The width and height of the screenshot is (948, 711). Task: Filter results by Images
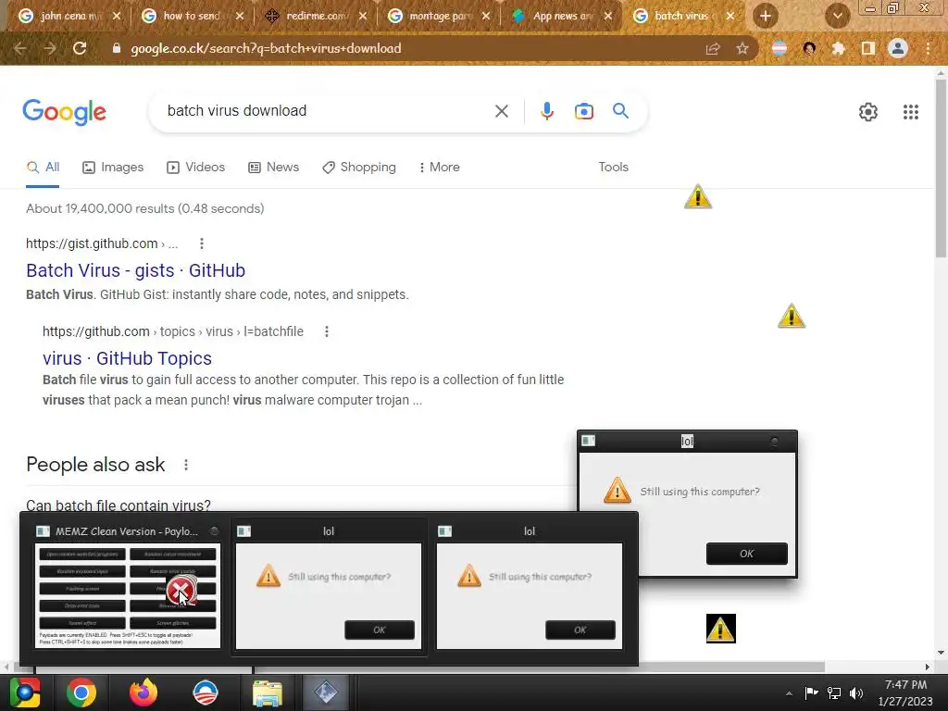[x=113, y=167]
